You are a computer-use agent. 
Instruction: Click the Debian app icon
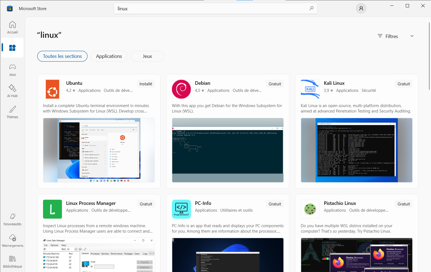181,89
